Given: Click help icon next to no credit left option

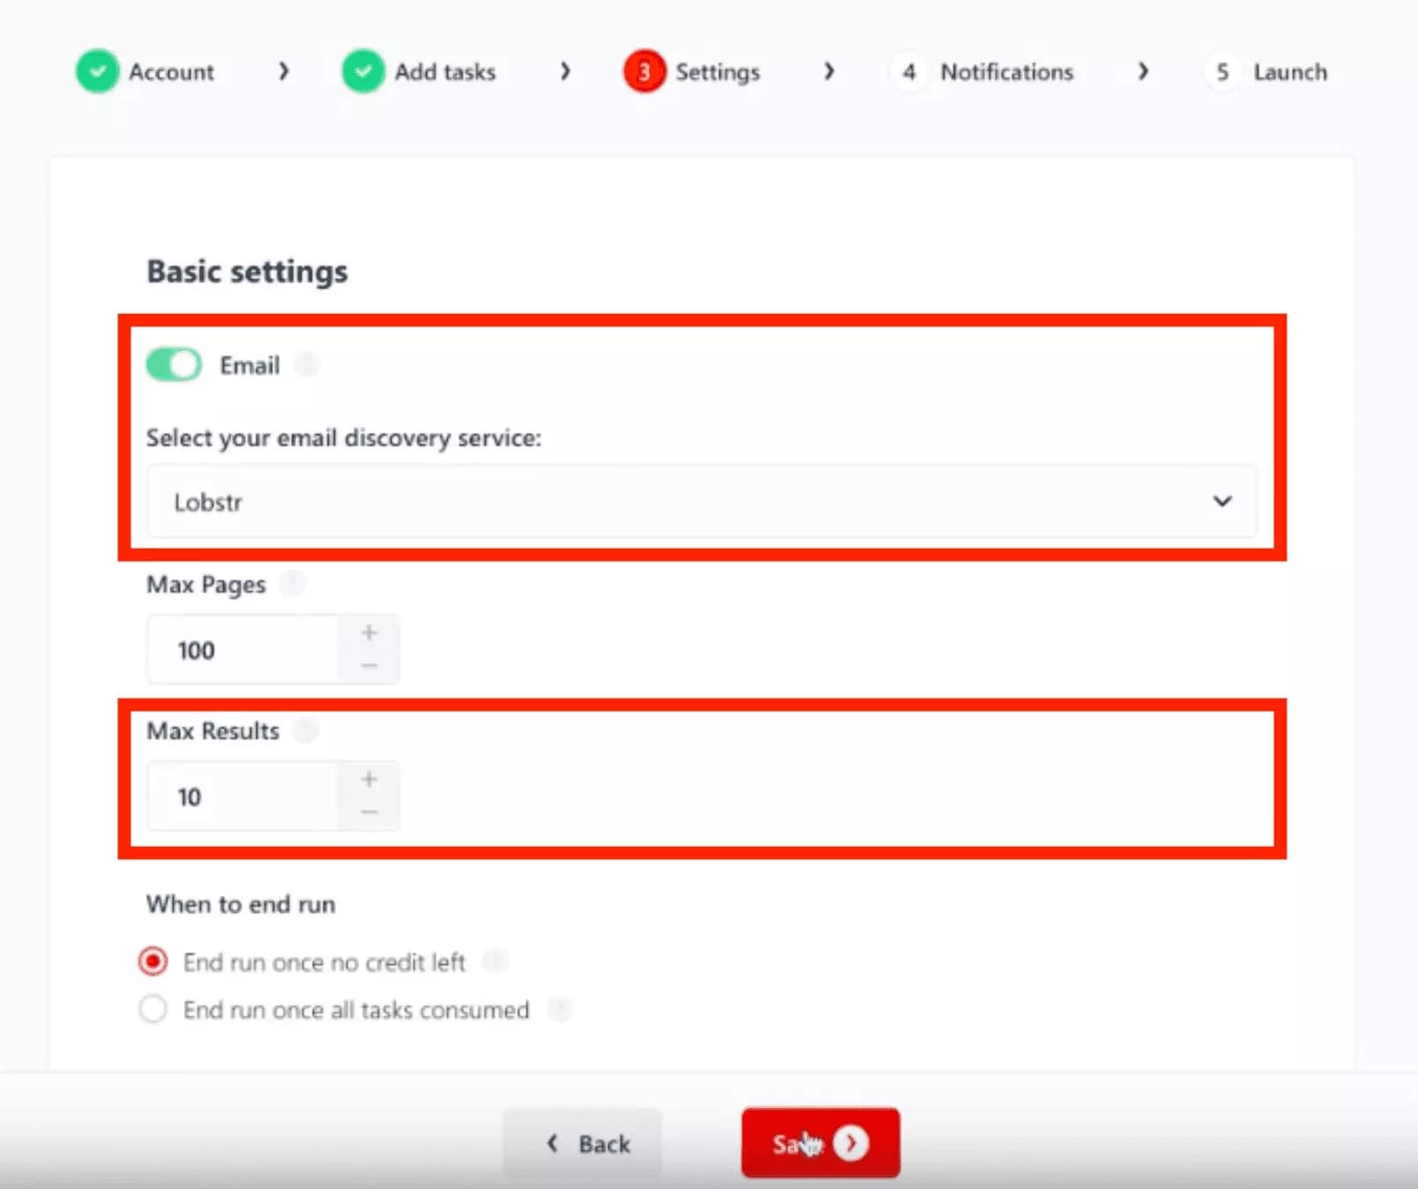Looking at the screenshot, I should tap(496, 961).
